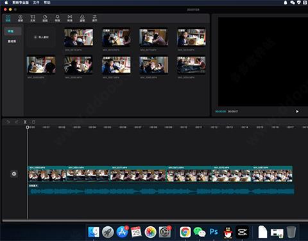The image size is (308, 241).
Task: Open the Trash in the Dock
Action: (291, 232)
